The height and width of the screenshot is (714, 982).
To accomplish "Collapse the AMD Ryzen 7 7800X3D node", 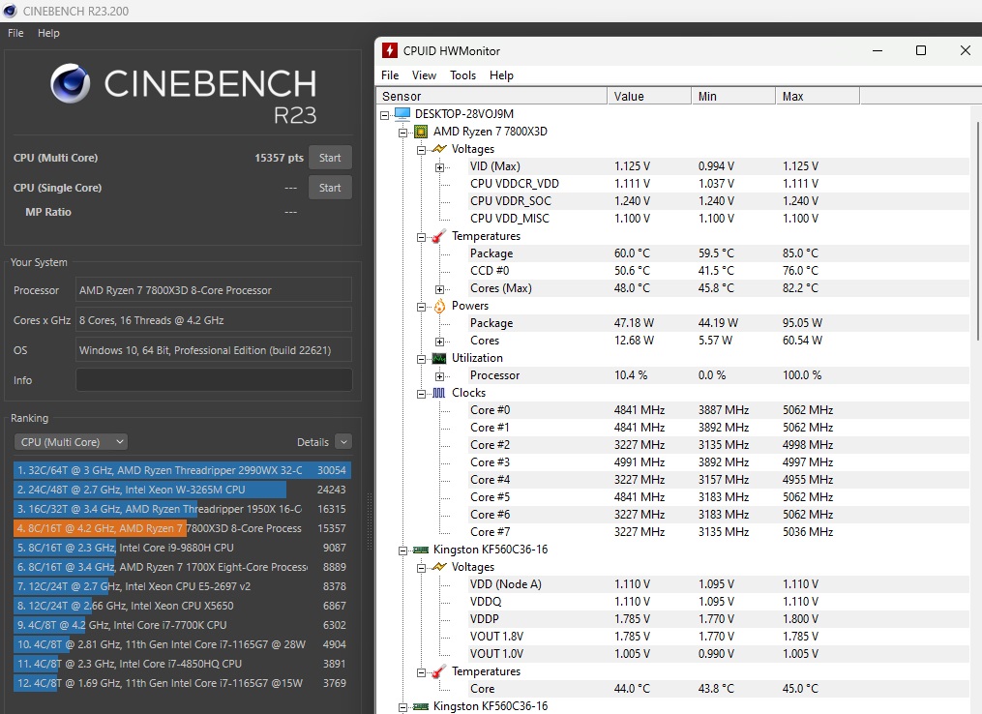I will [x=403, y=133].
